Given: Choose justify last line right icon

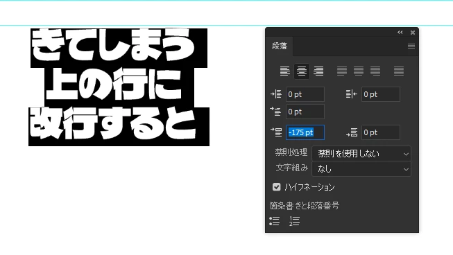Looking at the screenshot, I should [375, 71].
